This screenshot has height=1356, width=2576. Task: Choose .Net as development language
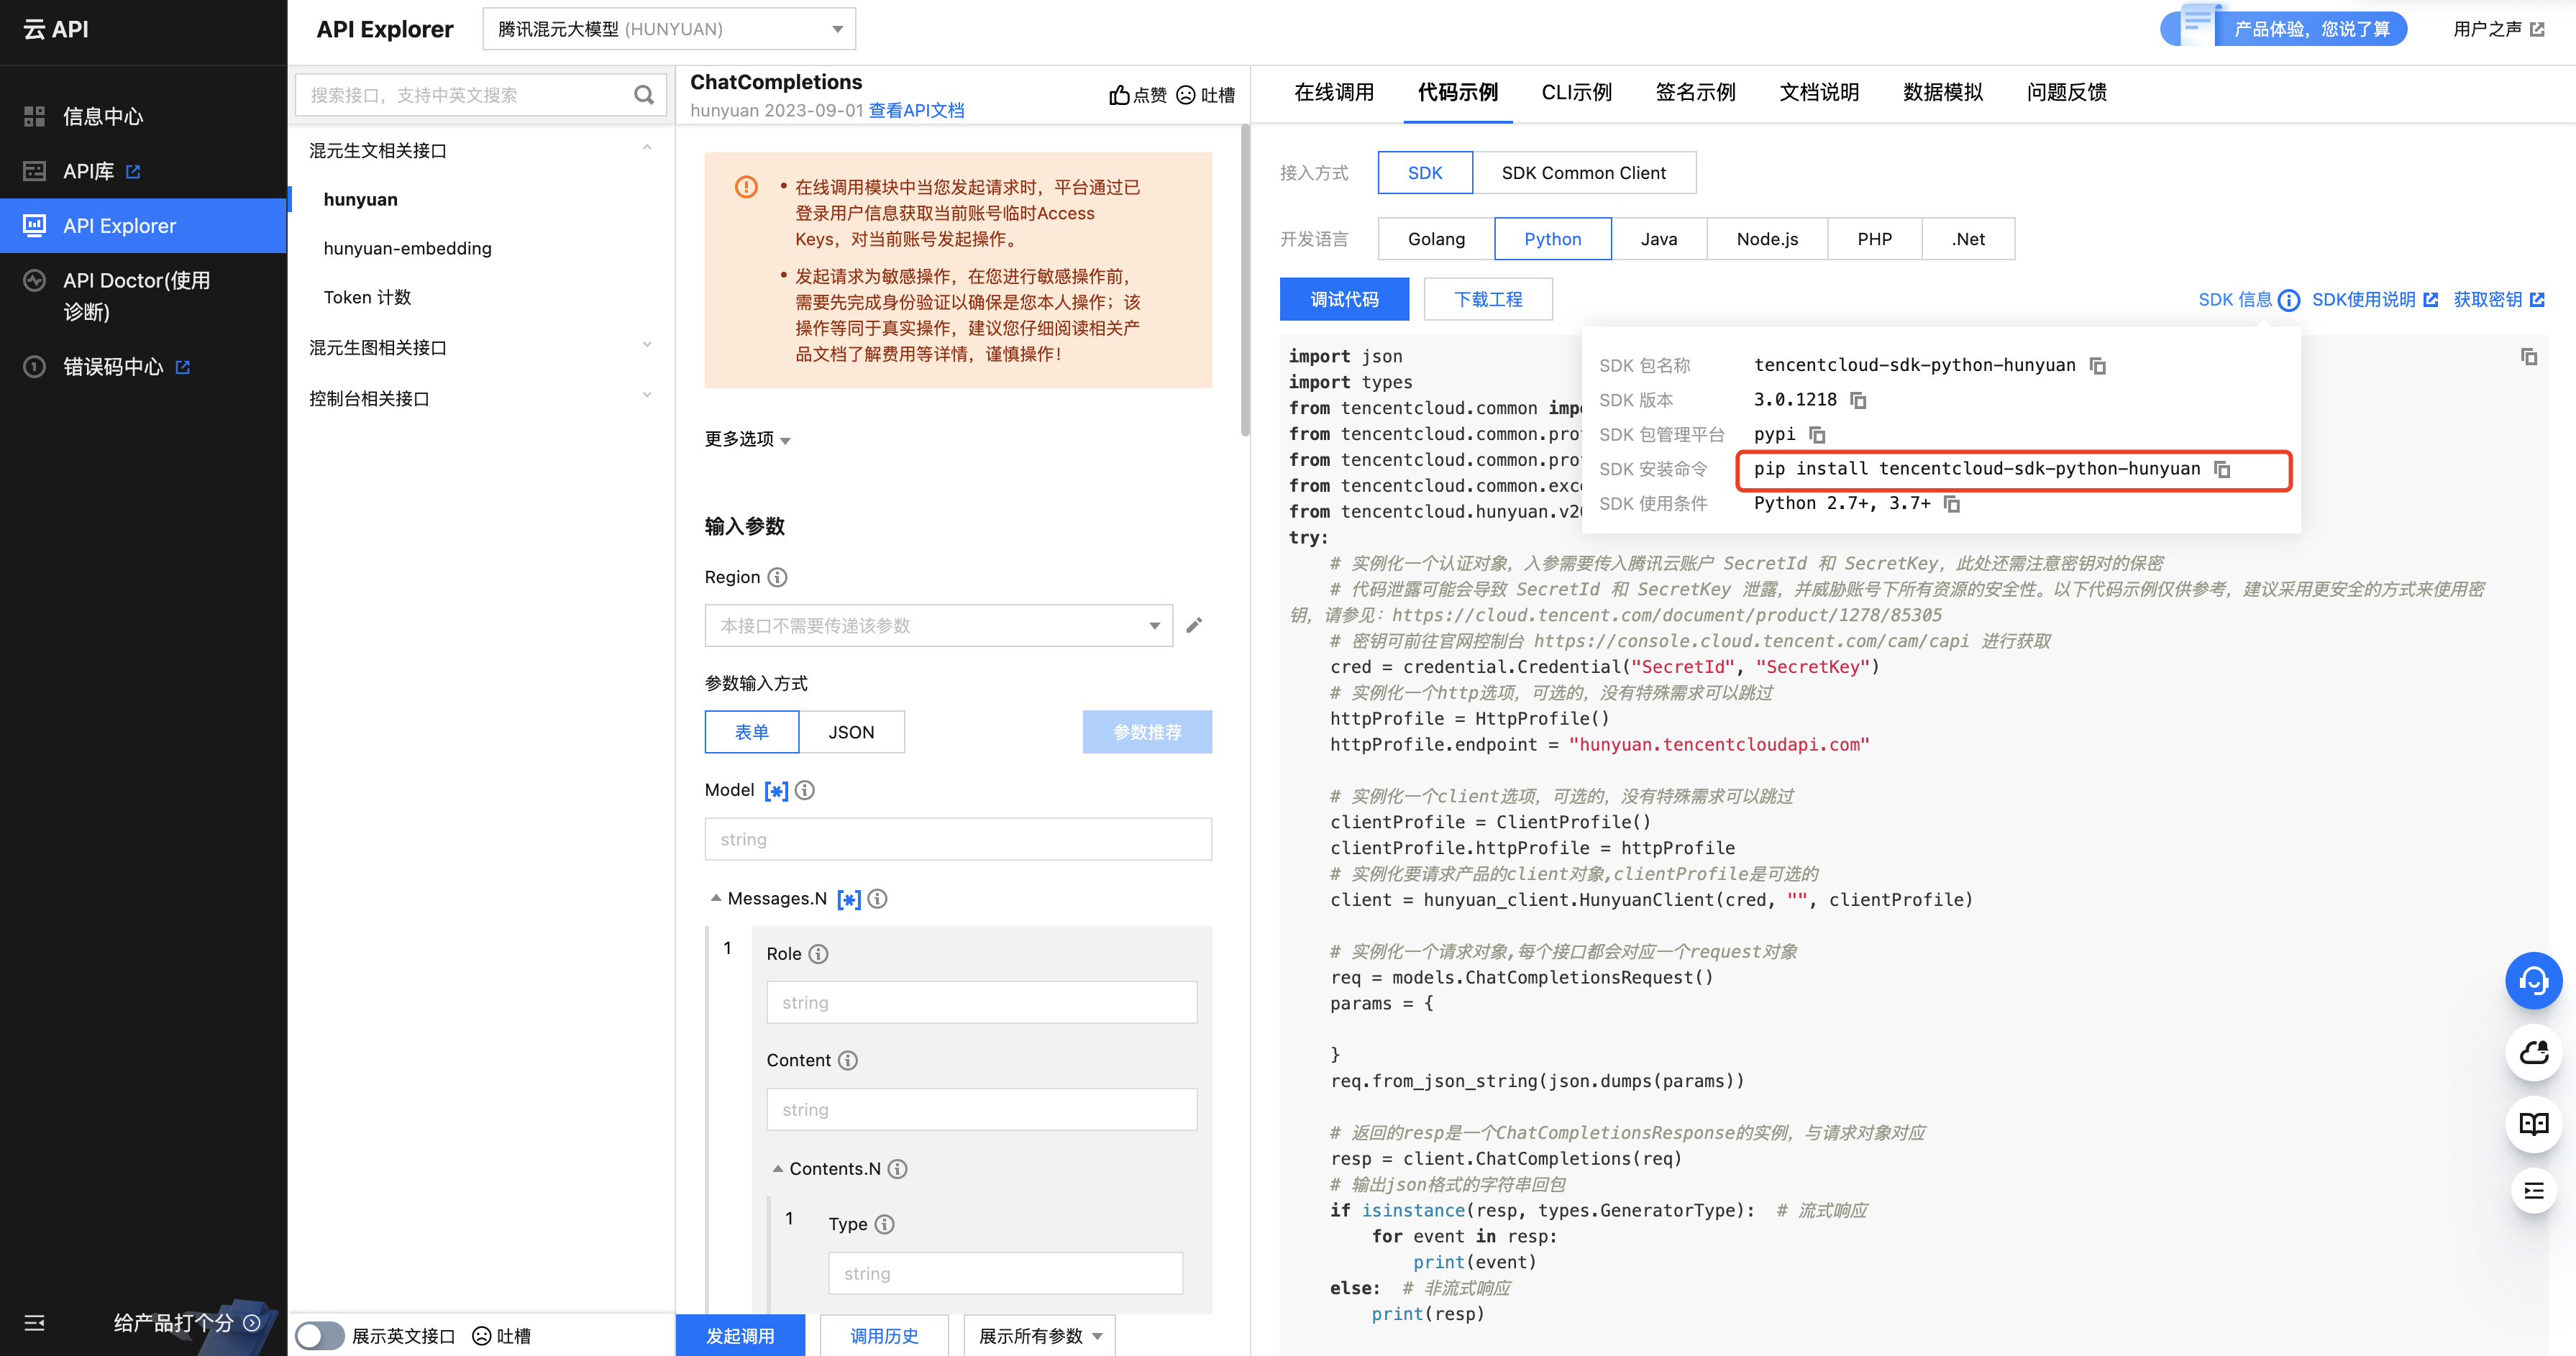1967,239
